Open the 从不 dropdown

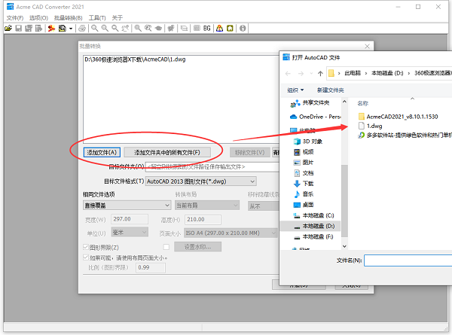(x=264, y=206)
